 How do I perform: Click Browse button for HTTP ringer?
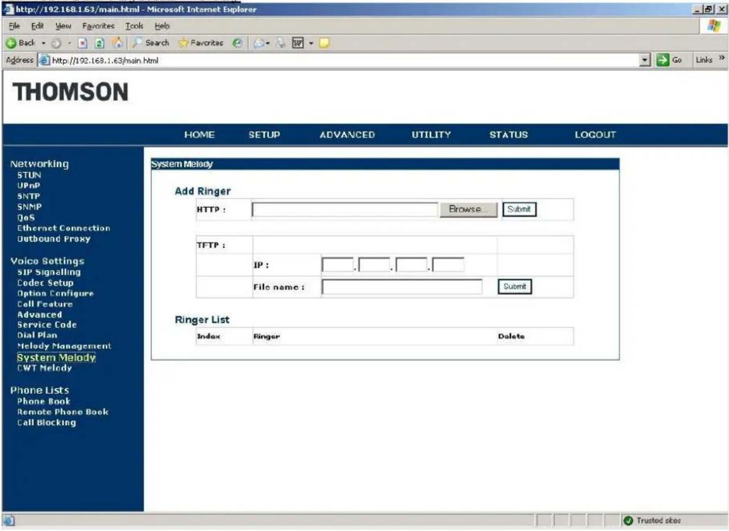[x=468, y=209]
